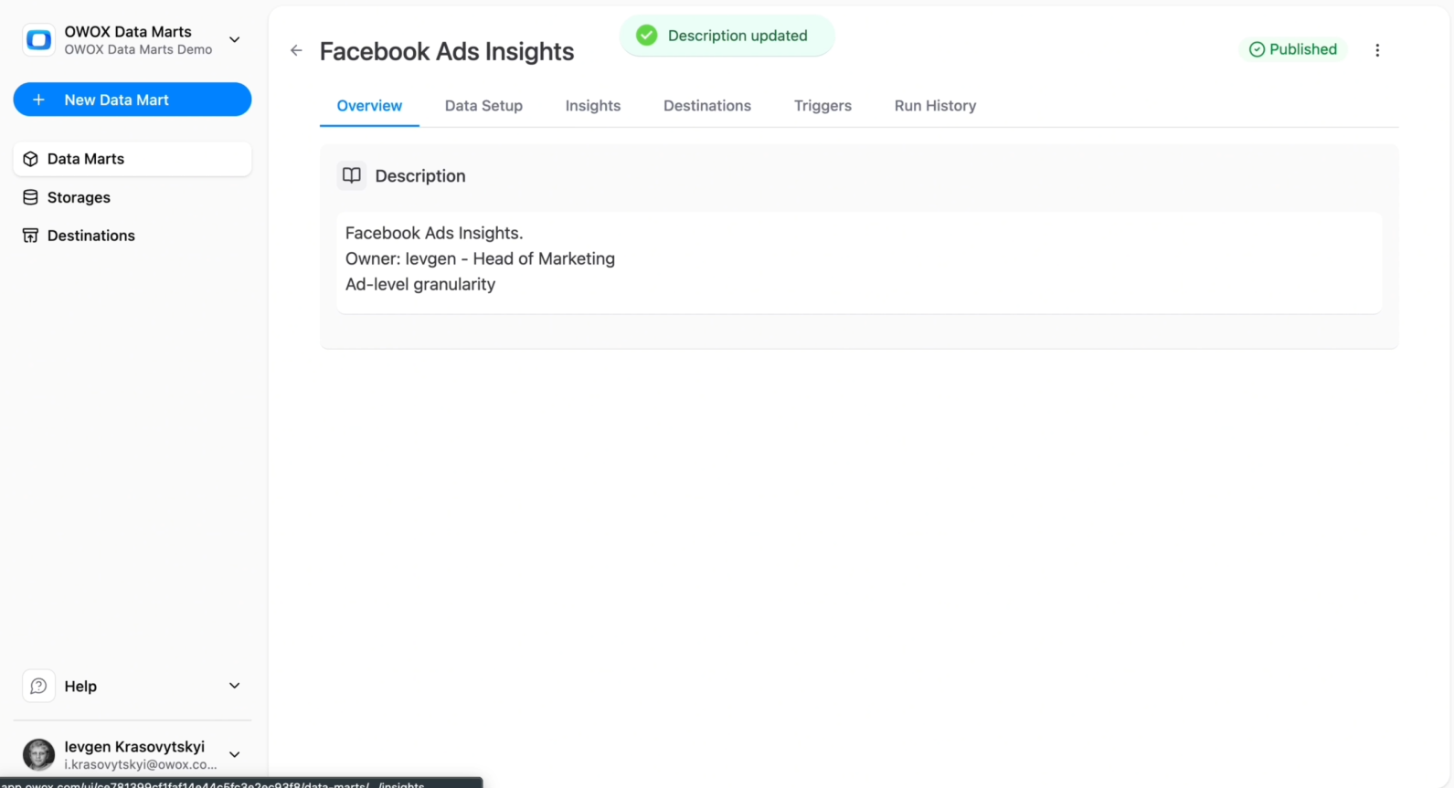
Task: Click the Ievgen Krasovytskyi user name
Action: pyautogui.click(x=134, y=747)
